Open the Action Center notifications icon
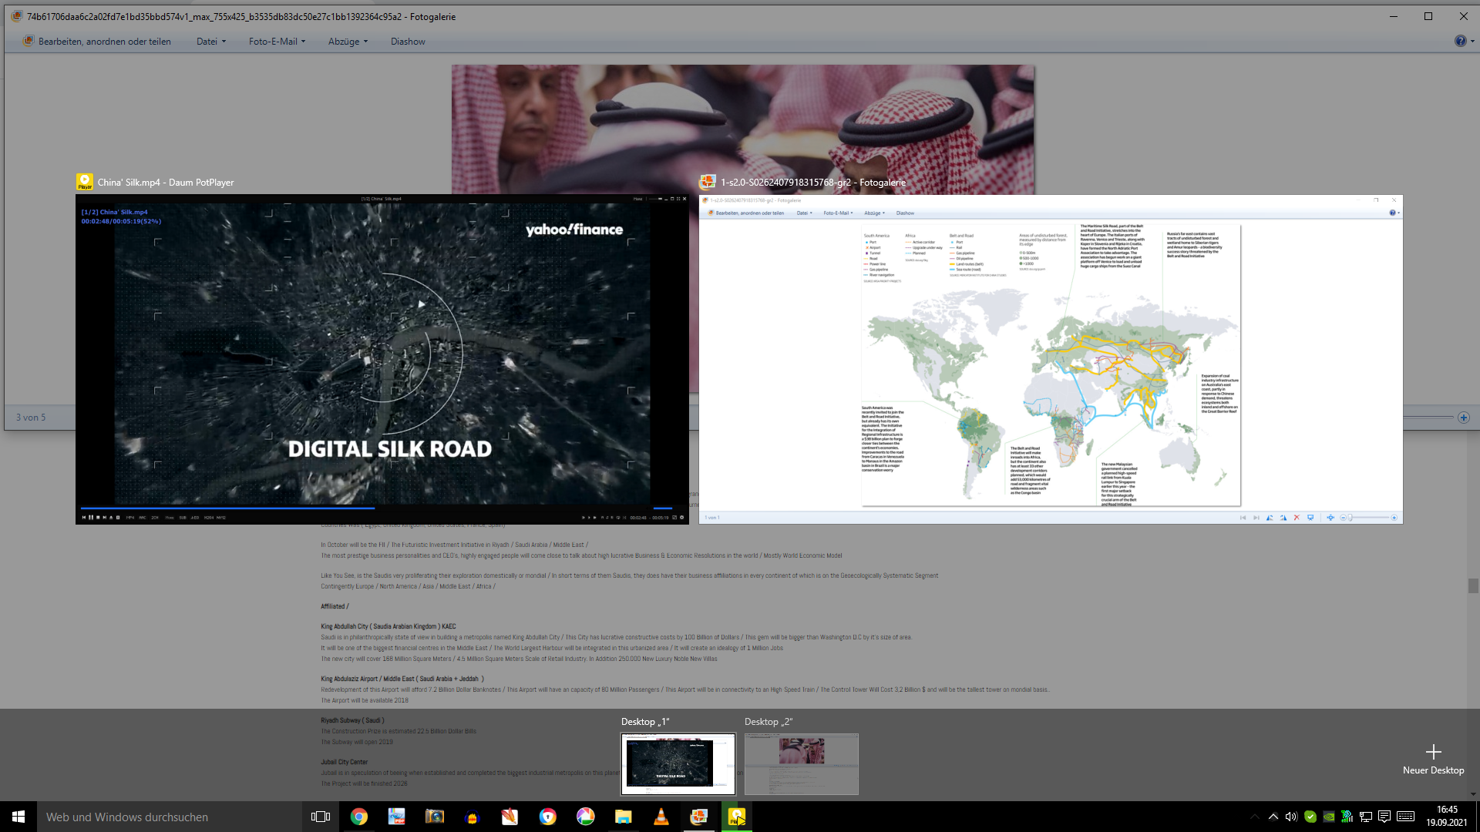This screenshot has height=832, width=1480. [x=1384, y=817]
